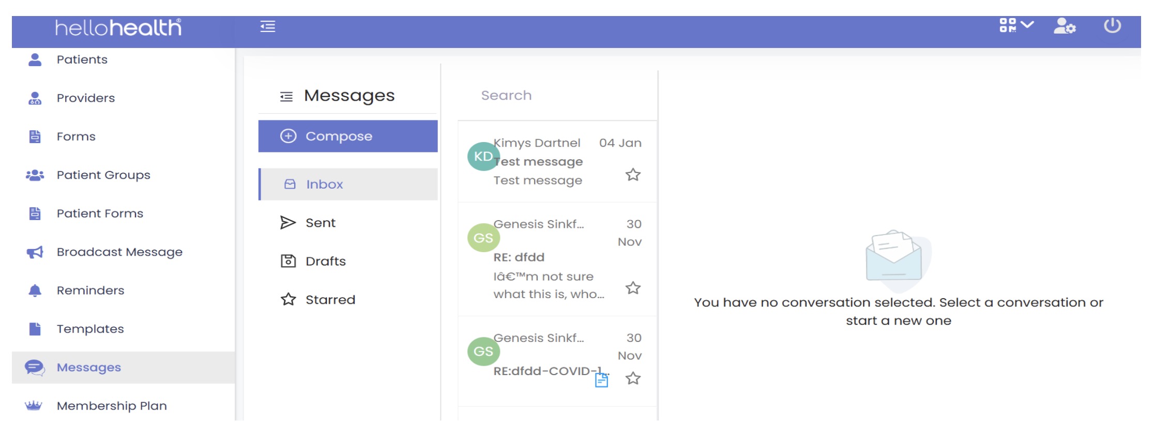Toggle the Messages panel menu icon
Screen dimensions: 1154x436
[x=286, y=97]
